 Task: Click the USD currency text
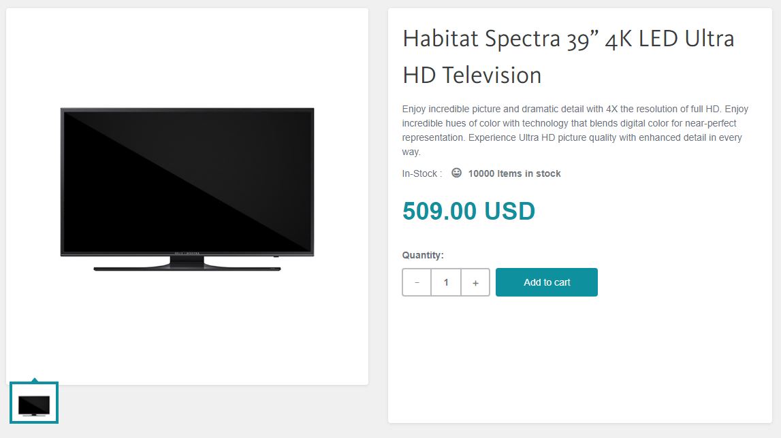[x=509, y=211]
